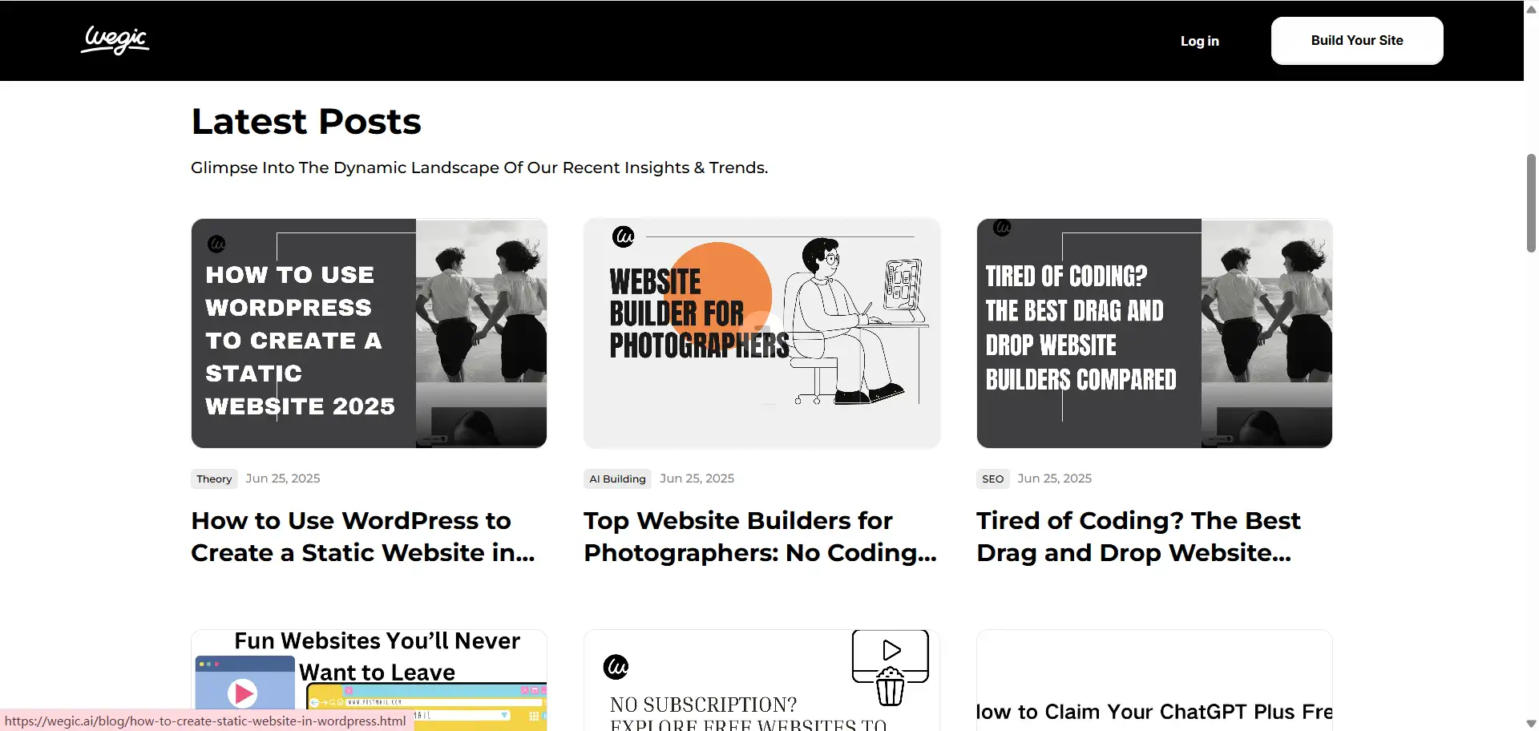The width and height of the screenshot is (1539, 731).
Task: Open the Website Builder for Photographers thumbnail
Action: click(x=761, y=333)
